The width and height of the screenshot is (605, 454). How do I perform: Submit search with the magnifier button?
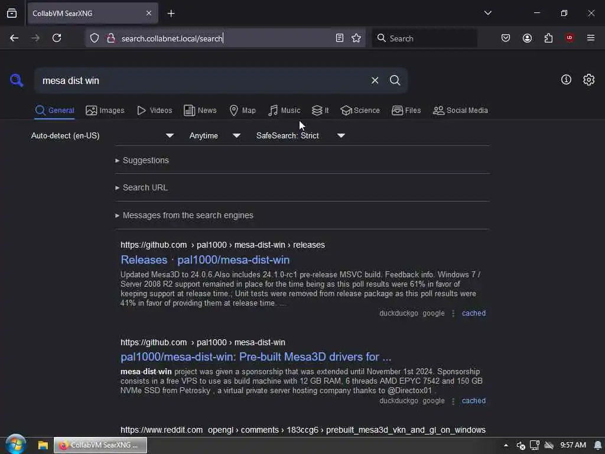point(395,80)
